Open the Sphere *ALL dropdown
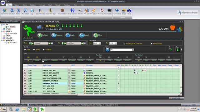The image size is (200, 112). (133, 50)
